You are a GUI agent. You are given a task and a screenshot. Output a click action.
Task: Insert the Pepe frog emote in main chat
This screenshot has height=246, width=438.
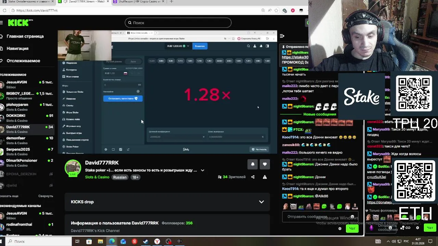point(301,206)
